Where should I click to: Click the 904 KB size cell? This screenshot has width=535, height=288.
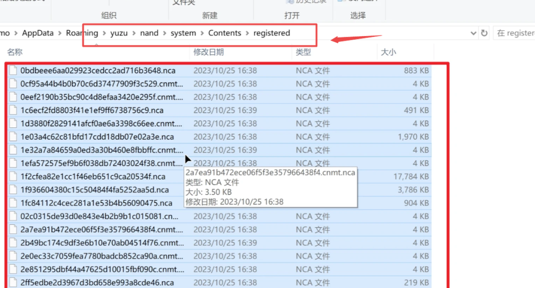[416, 203]
